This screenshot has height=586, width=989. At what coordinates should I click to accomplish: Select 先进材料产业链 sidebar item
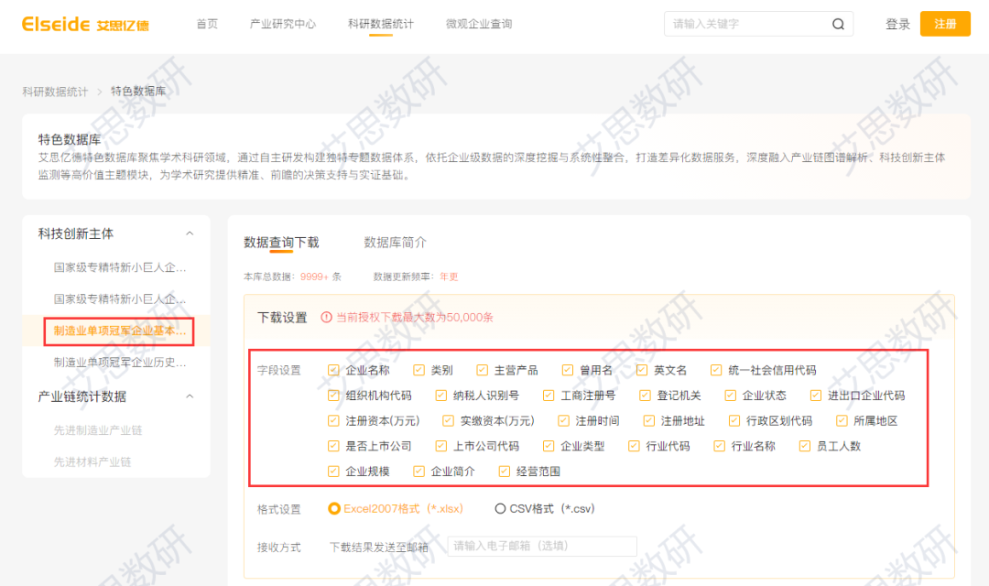point(92,461)
